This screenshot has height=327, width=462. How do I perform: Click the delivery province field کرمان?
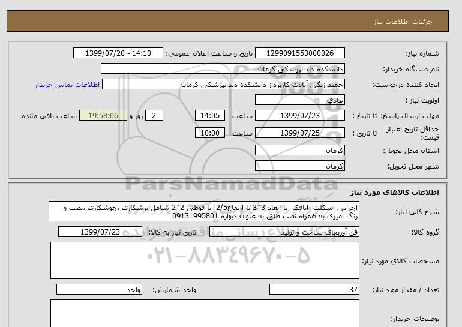(x=299, y=150)
